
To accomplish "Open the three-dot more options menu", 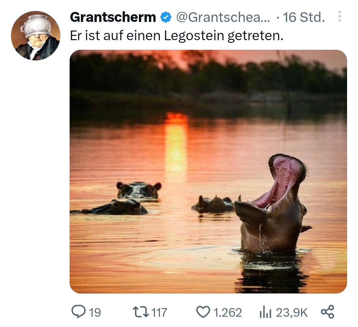I will [339, 17].
